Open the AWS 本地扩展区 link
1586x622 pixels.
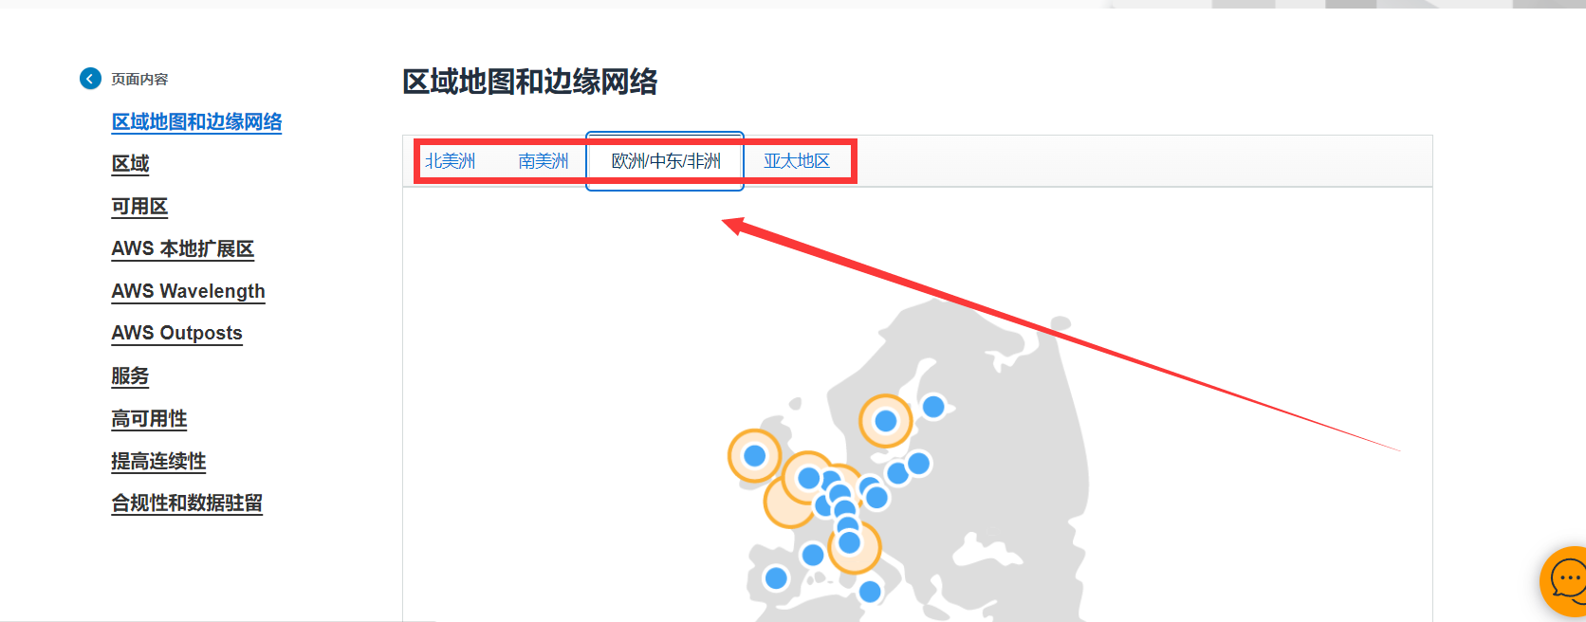coord(183,249)
